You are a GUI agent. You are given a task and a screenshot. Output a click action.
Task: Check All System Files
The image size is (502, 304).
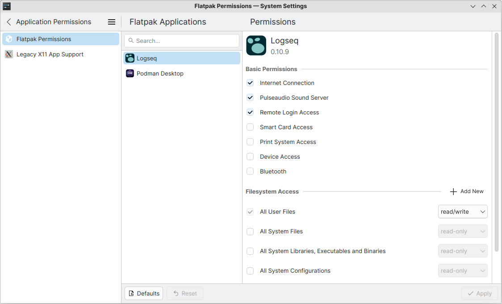pyautogui.click(x=250, y=231)
